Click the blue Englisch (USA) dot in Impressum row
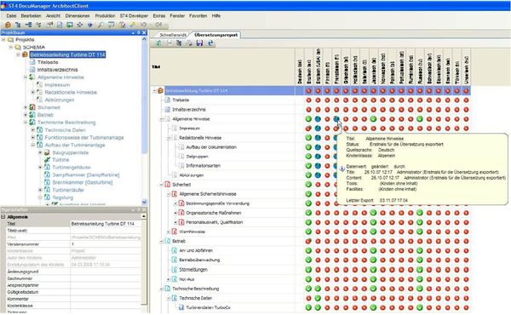This screenshot has height=315, width=511. click(x=318, y=129)
